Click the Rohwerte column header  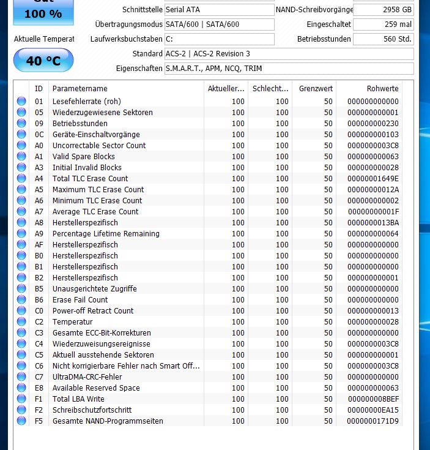click(x=369, y=88)
